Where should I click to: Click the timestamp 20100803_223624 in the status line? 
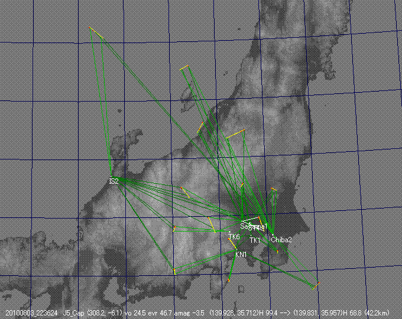click(x=31, y=313)
